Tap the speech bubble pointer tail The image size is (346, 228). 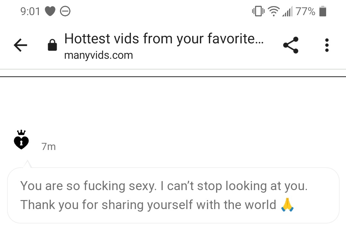[27, 164]
